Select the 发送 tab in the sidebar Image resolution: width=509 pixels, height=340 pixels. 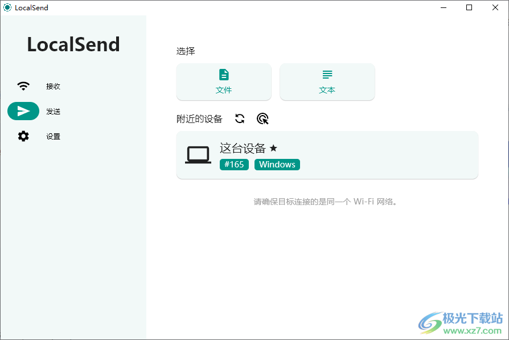tap(53, 111)
